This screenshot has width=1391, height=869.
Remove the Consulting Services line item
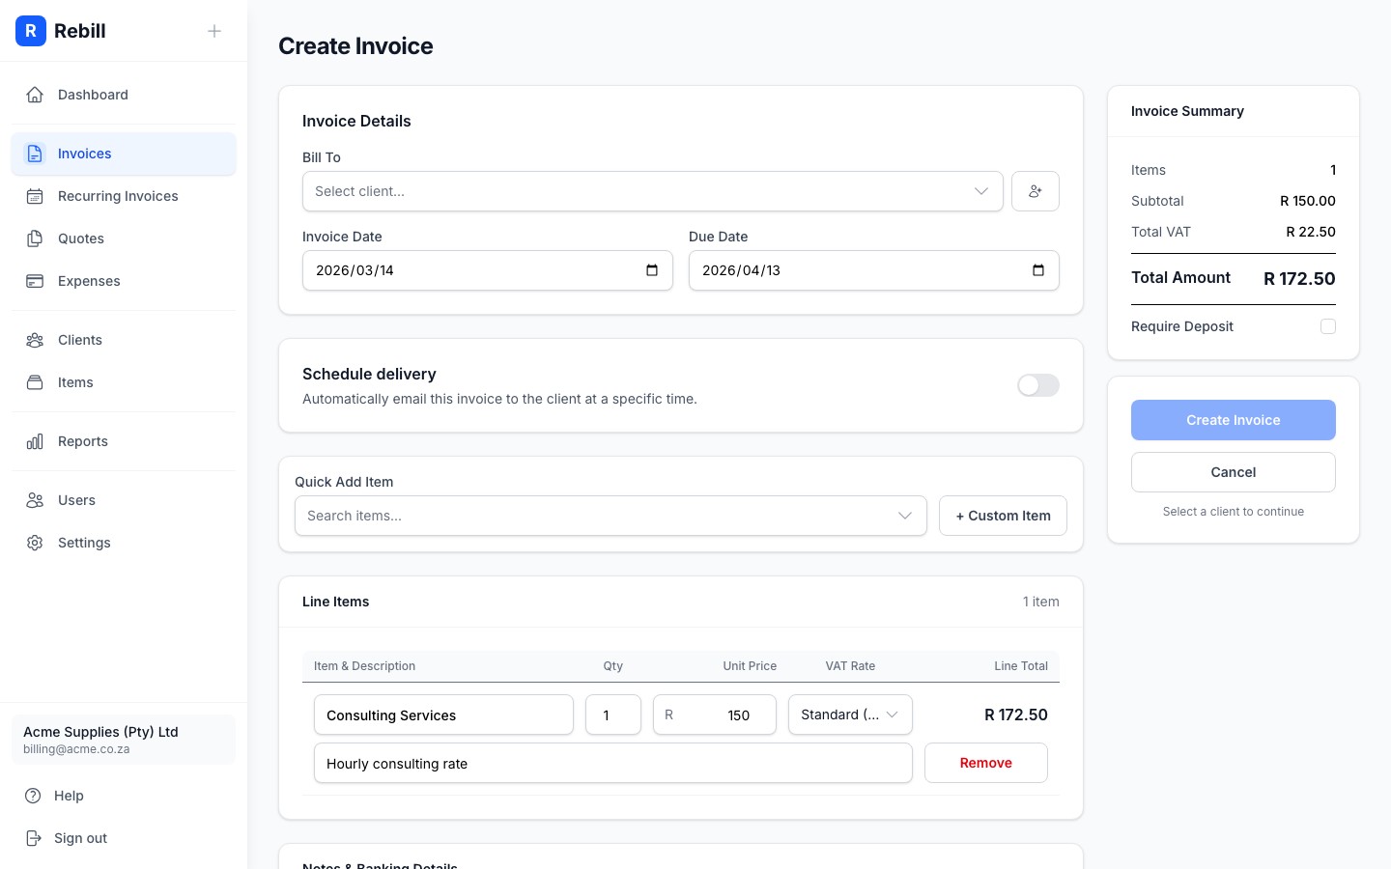985,763
